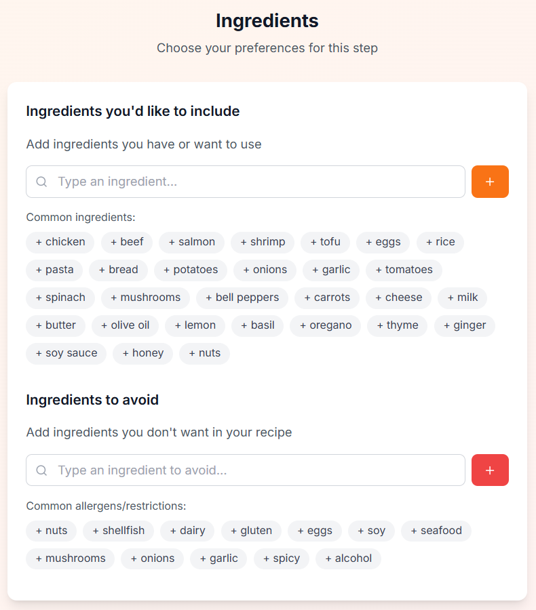Mark spicy as ingredient to avoid
Image resolution: width=536 pixels, height=610 pixels.
point(282,558)
